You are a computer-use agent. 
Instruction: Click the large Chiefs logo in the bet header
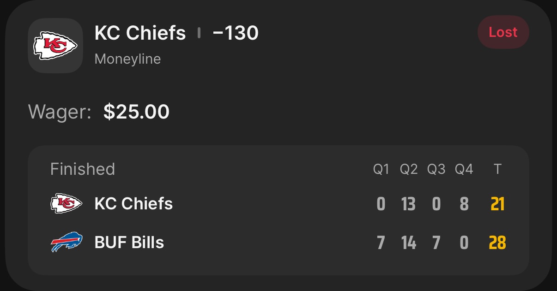(55, 45)
